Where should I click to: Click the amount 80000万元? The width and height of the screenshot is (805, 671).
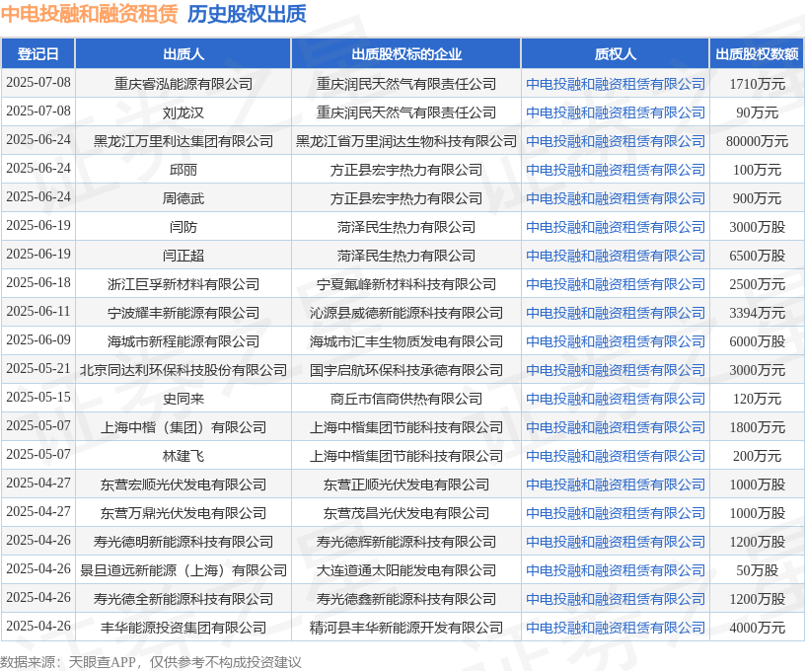tap(758, 141)
